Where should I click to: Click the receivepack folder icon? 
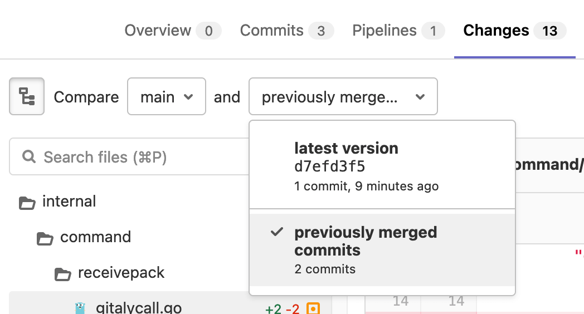coord(62,273)
